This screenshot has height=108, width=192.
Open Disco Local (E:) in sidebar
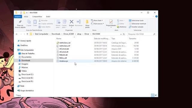click(x=27, y=78)
